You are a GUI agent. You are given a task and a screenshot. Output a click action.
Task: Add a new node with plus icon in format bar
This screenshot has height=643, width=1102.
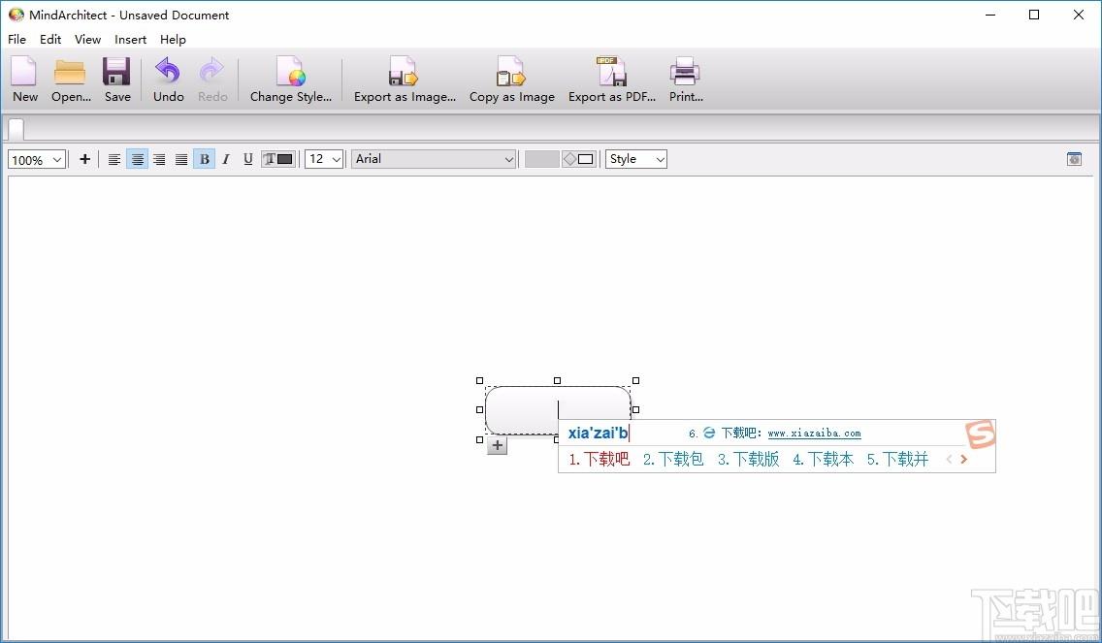(85, 159)
